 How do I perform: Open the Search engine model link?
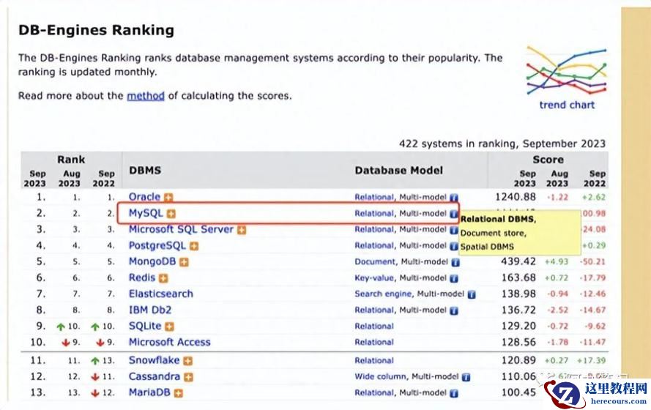[383, 294]
